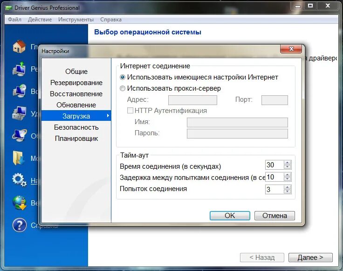Click the driver backup monitor icon in sidebar

click(19, 69)
